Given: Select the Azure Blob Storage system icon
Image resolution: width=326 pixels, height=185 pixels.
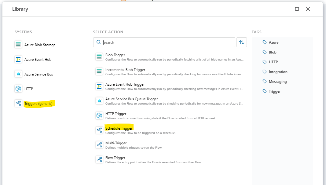Looking at the screenshot, I should click(18, 45).
